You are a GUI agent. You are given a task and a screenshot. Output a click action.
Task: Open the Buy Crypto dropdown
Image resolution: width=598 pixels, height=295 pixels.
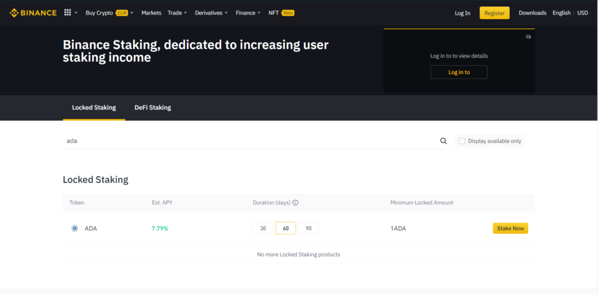109,13
